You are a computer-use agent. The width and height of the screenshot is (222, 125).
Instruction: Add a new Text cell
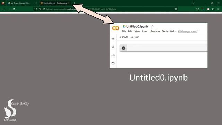click(x=135, y=37)
